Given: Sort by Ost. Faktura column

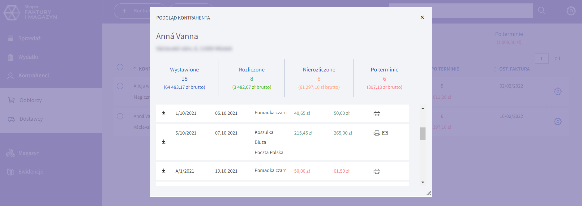Looking at the screenshot, I should point(514,69).
